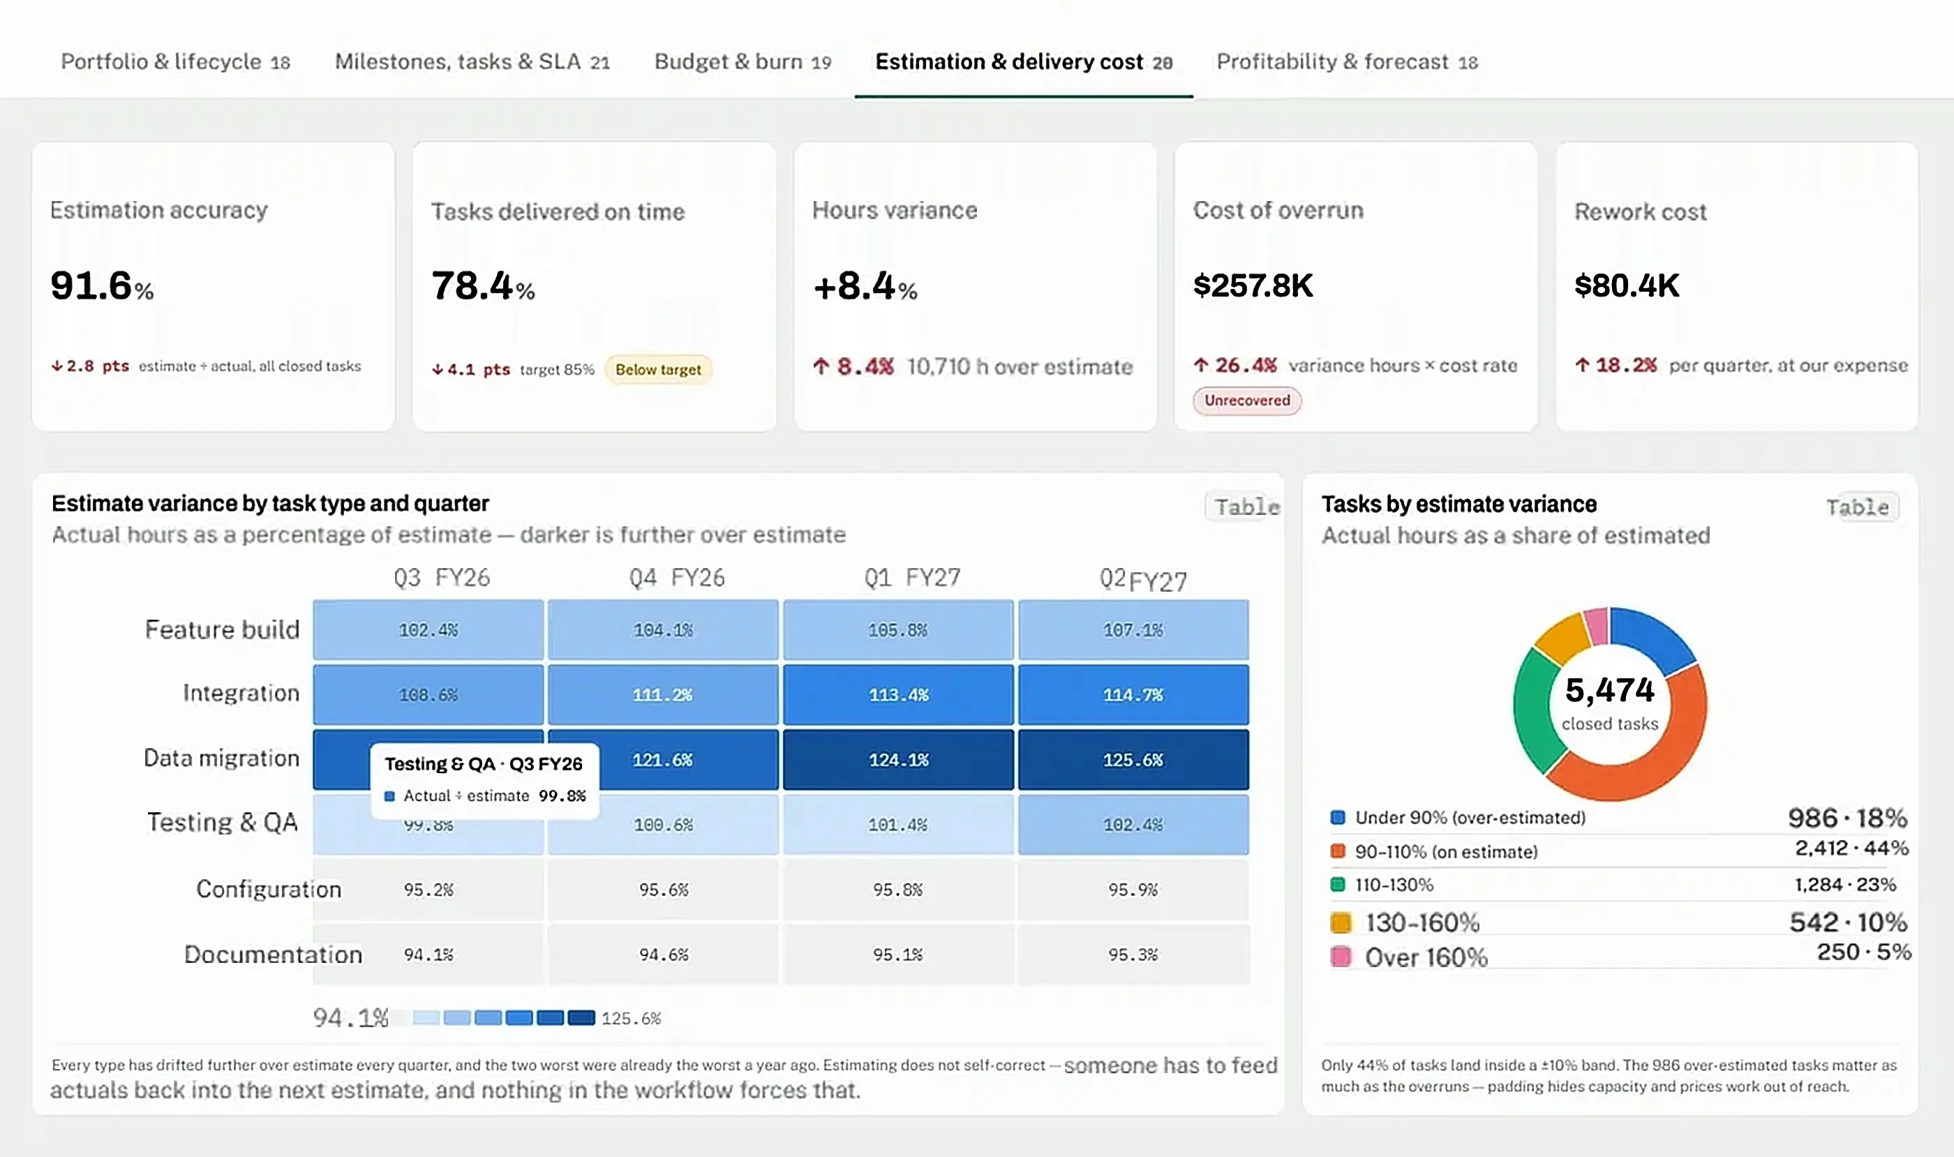1954x1157 pixels.
Task: Select Estimation & delivery cost tab
Action: tap(1024, 61)
